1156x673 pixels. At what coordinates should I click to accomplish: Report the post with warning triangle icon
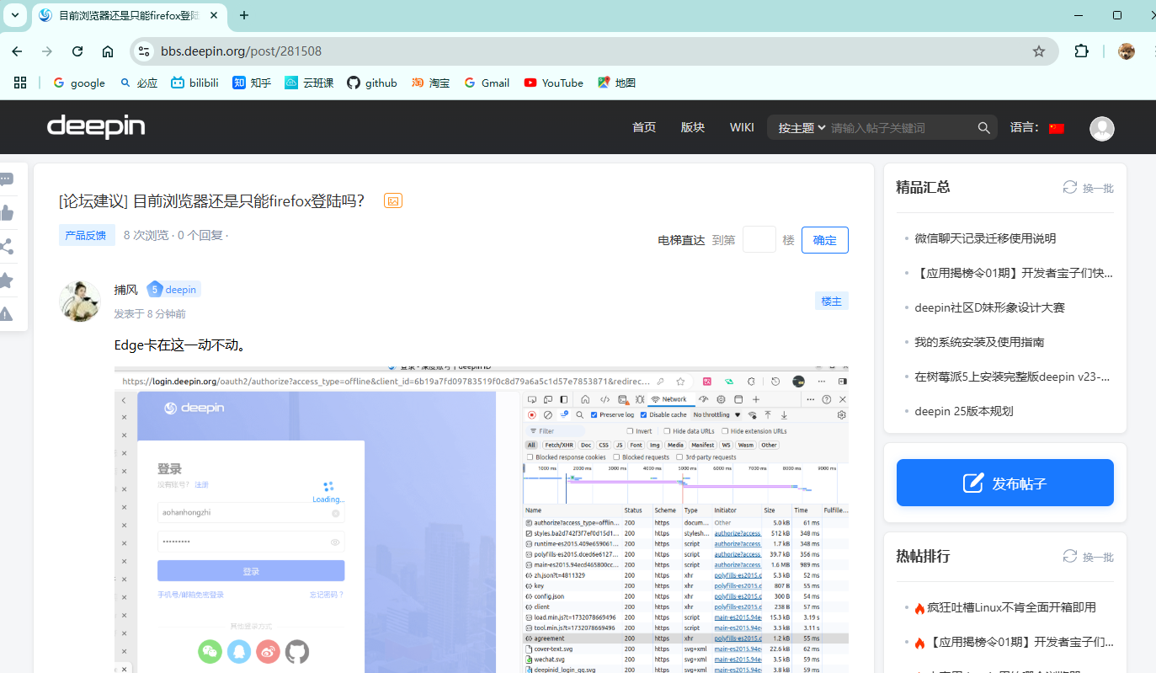[x=6, y=314]
